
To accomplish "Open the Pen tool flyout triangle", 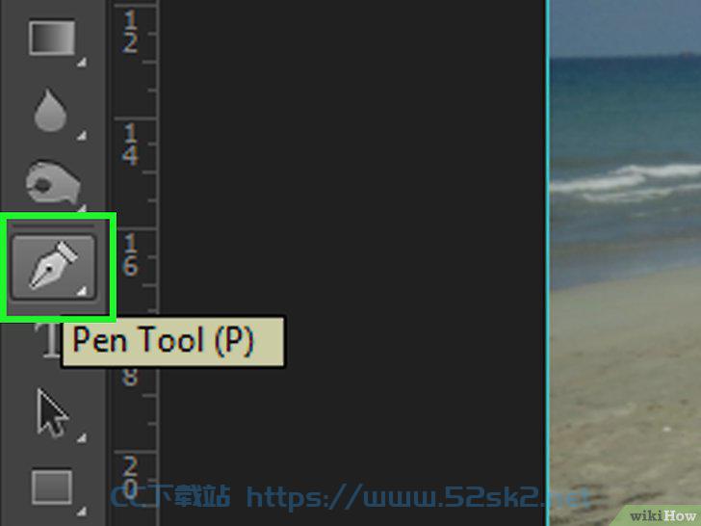I will (81, 291).
